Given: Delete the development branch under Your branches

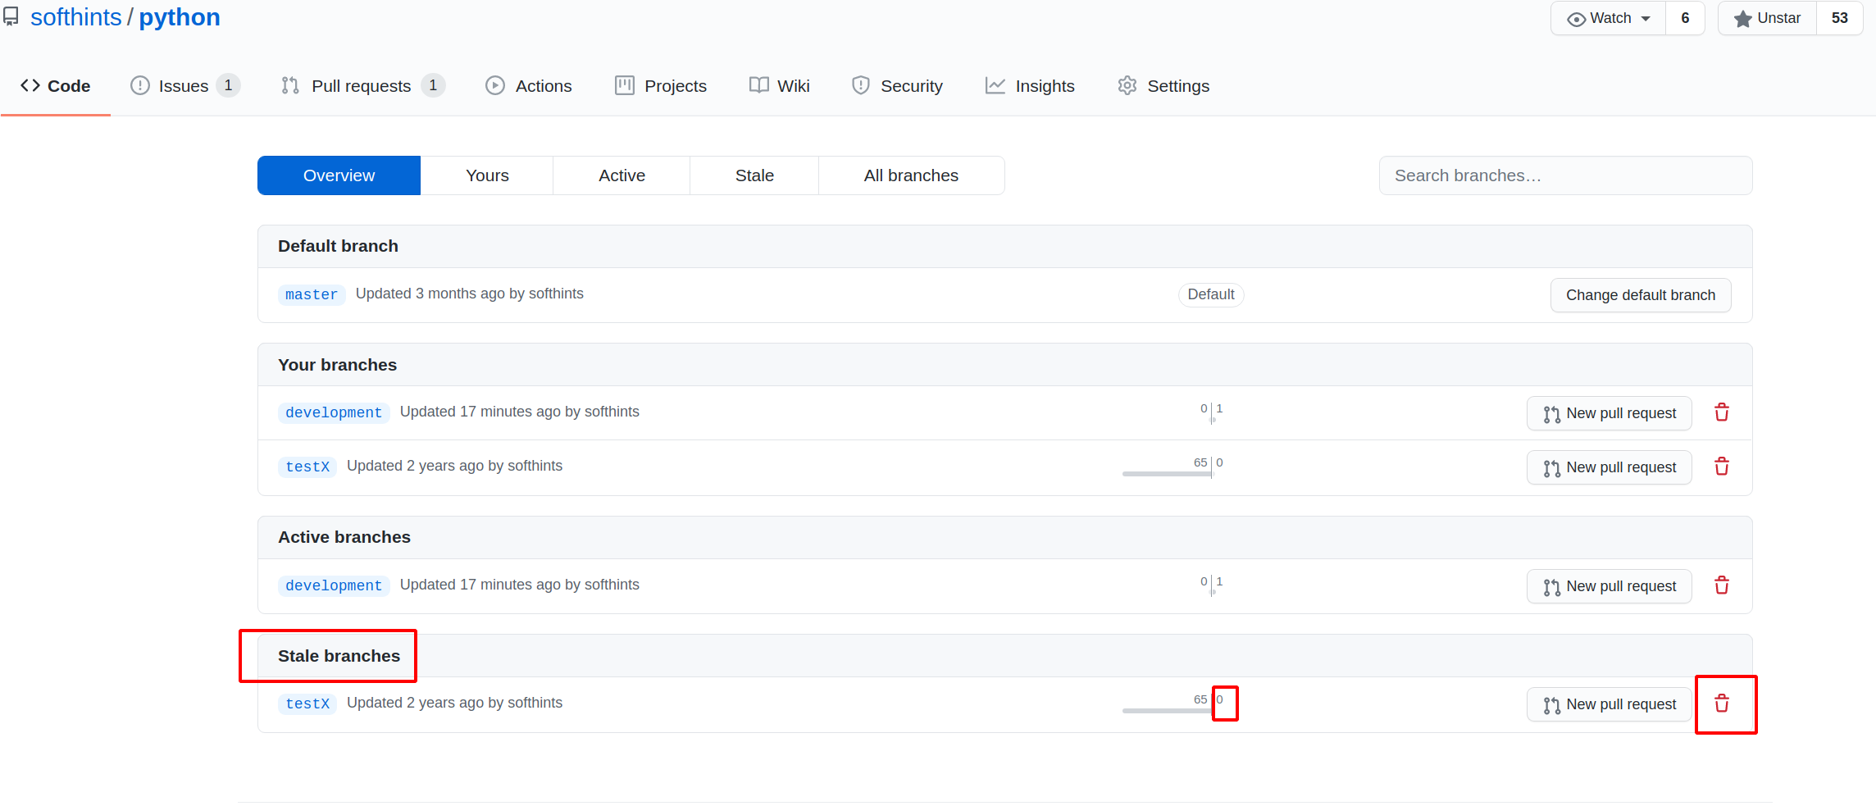Looking at the screenshot, I should [x=1722, y=412].
